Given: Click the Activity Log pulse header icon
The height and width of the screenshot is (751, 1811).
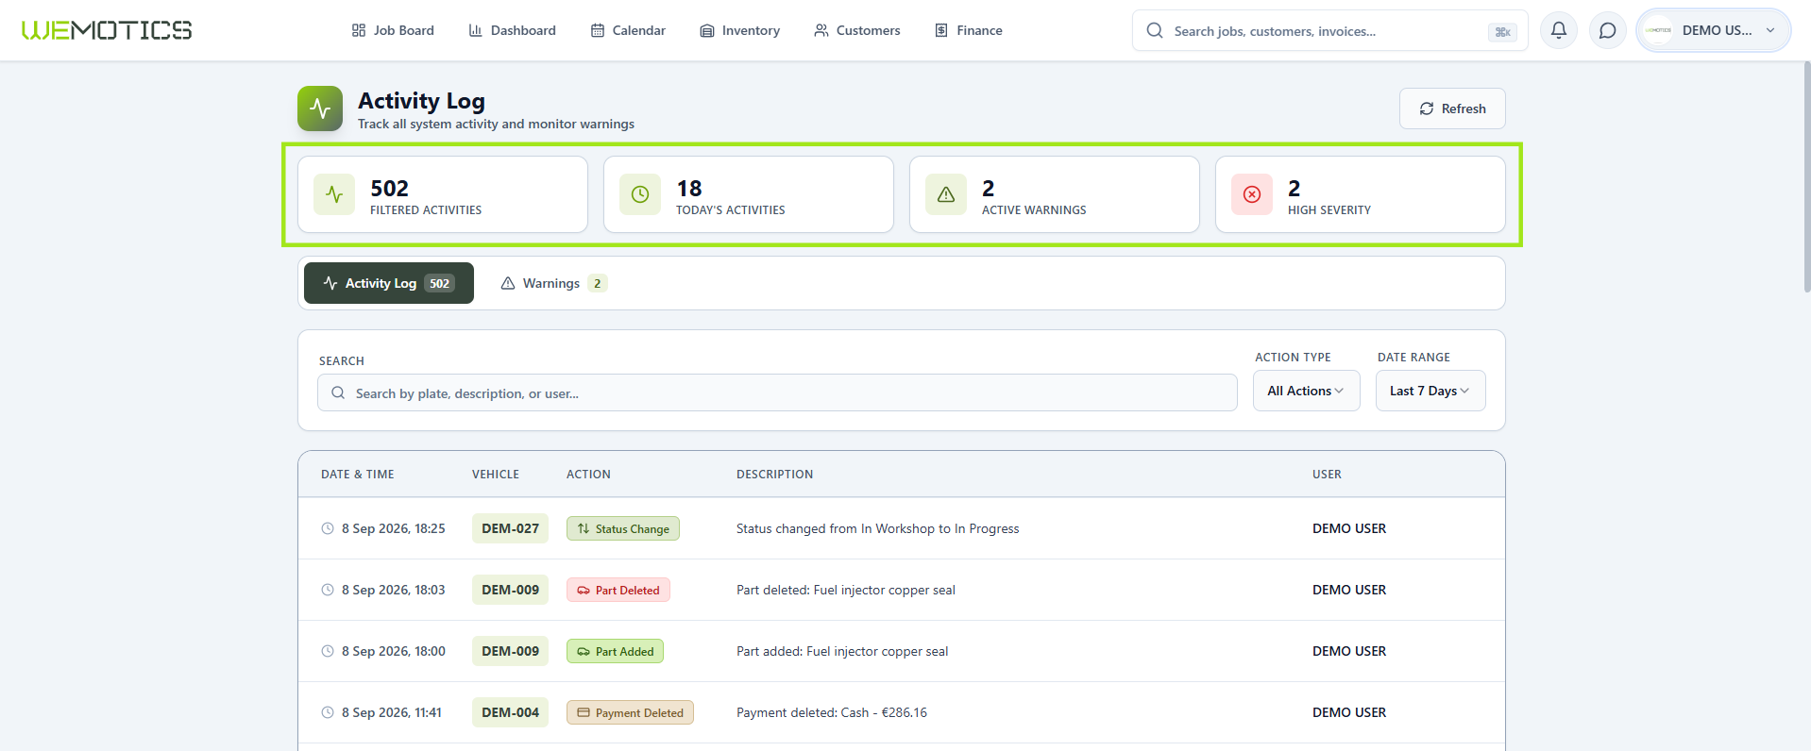Looking at the screenshot, I should (x=320, y=108).
